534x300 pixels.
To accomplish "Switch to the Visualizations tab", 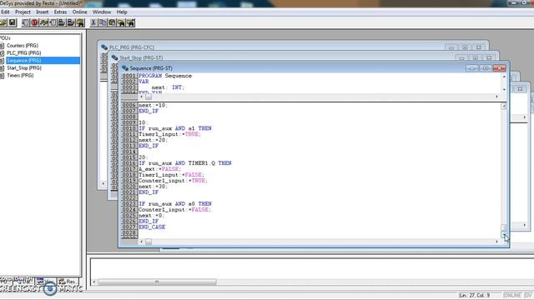I will (46, 282).
